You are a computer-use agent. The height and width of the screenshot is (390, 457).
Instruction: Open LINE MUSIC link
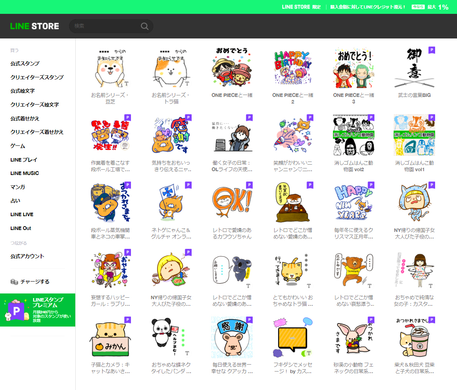tap(25, 173)
